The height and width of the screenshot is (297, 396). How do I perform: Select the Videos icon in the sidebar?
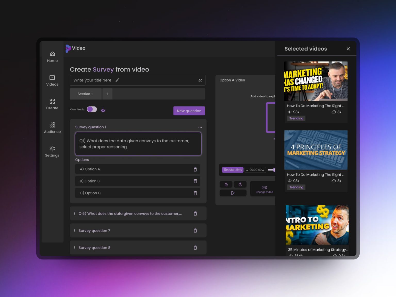click(x=52, y=80)
